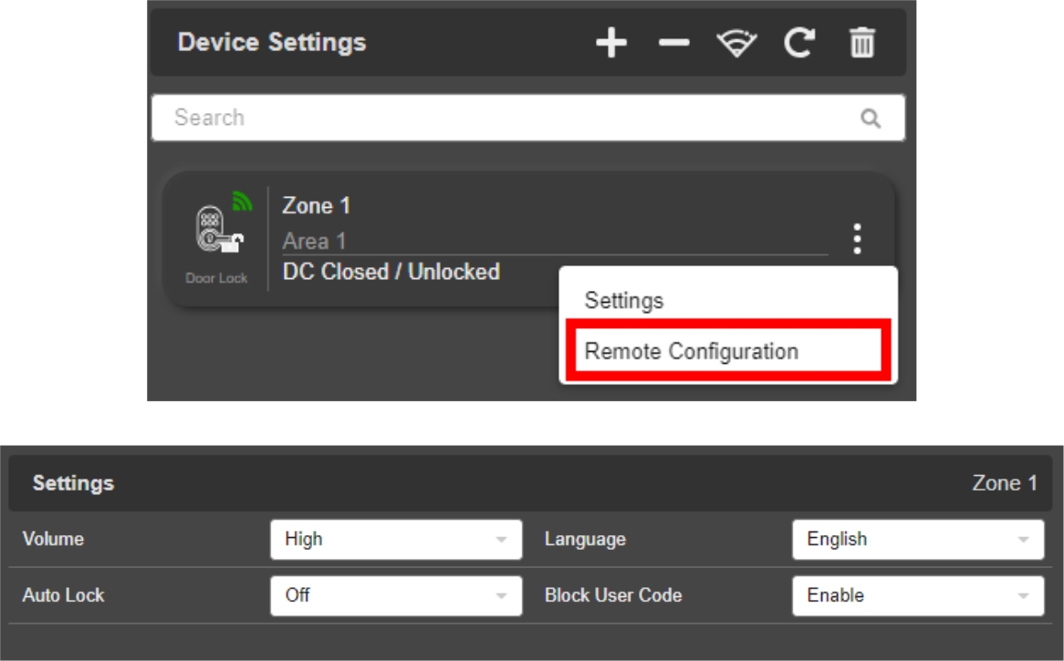Image resolution: width=1064 pixels, height=661 pixels.
Task: Click inside the Search field
Action: point(528,118)
